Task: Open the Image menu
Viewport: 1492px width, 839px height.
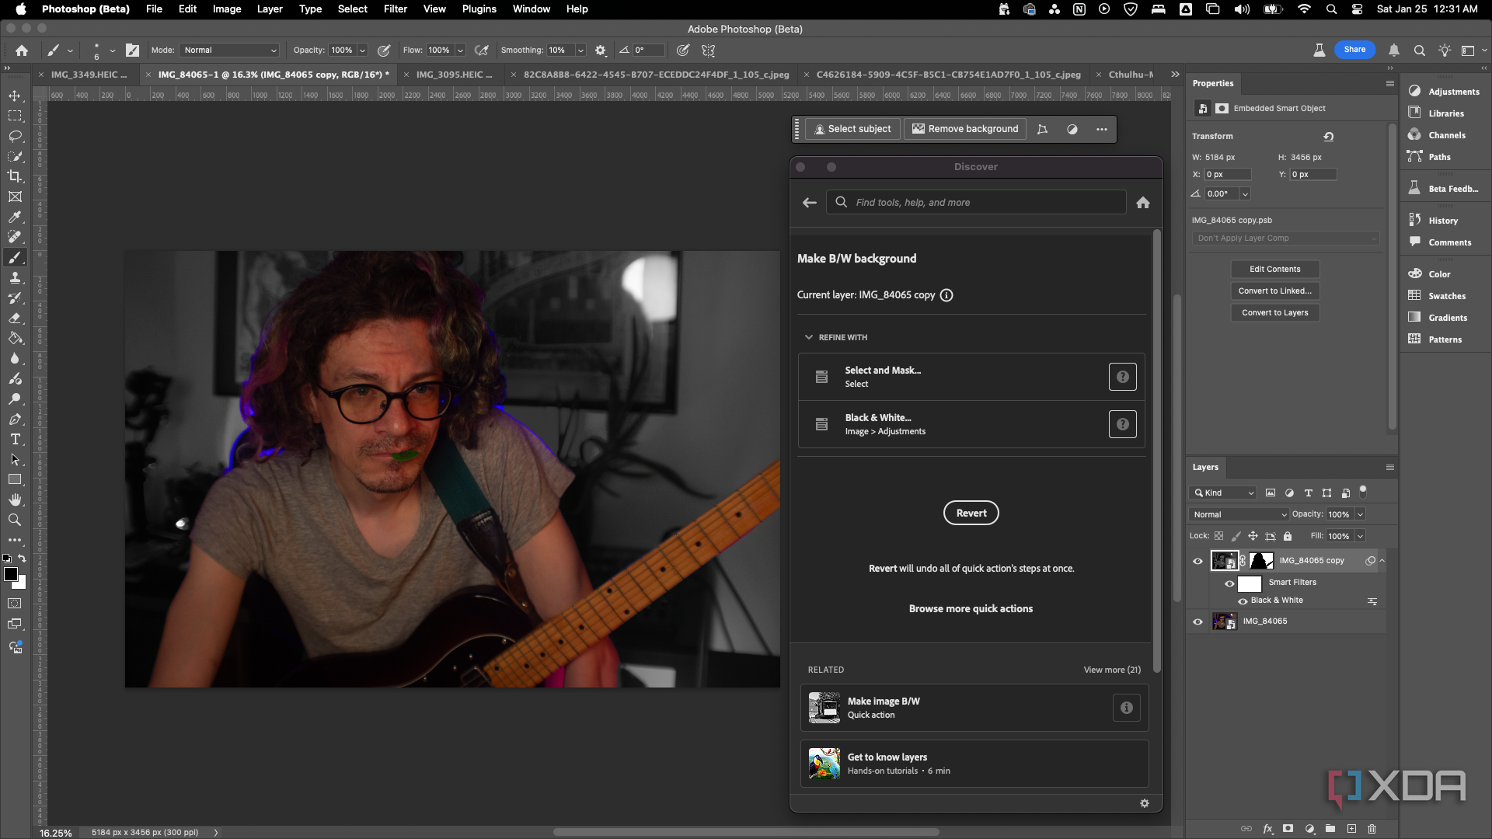Action: (x=227, y=9)
